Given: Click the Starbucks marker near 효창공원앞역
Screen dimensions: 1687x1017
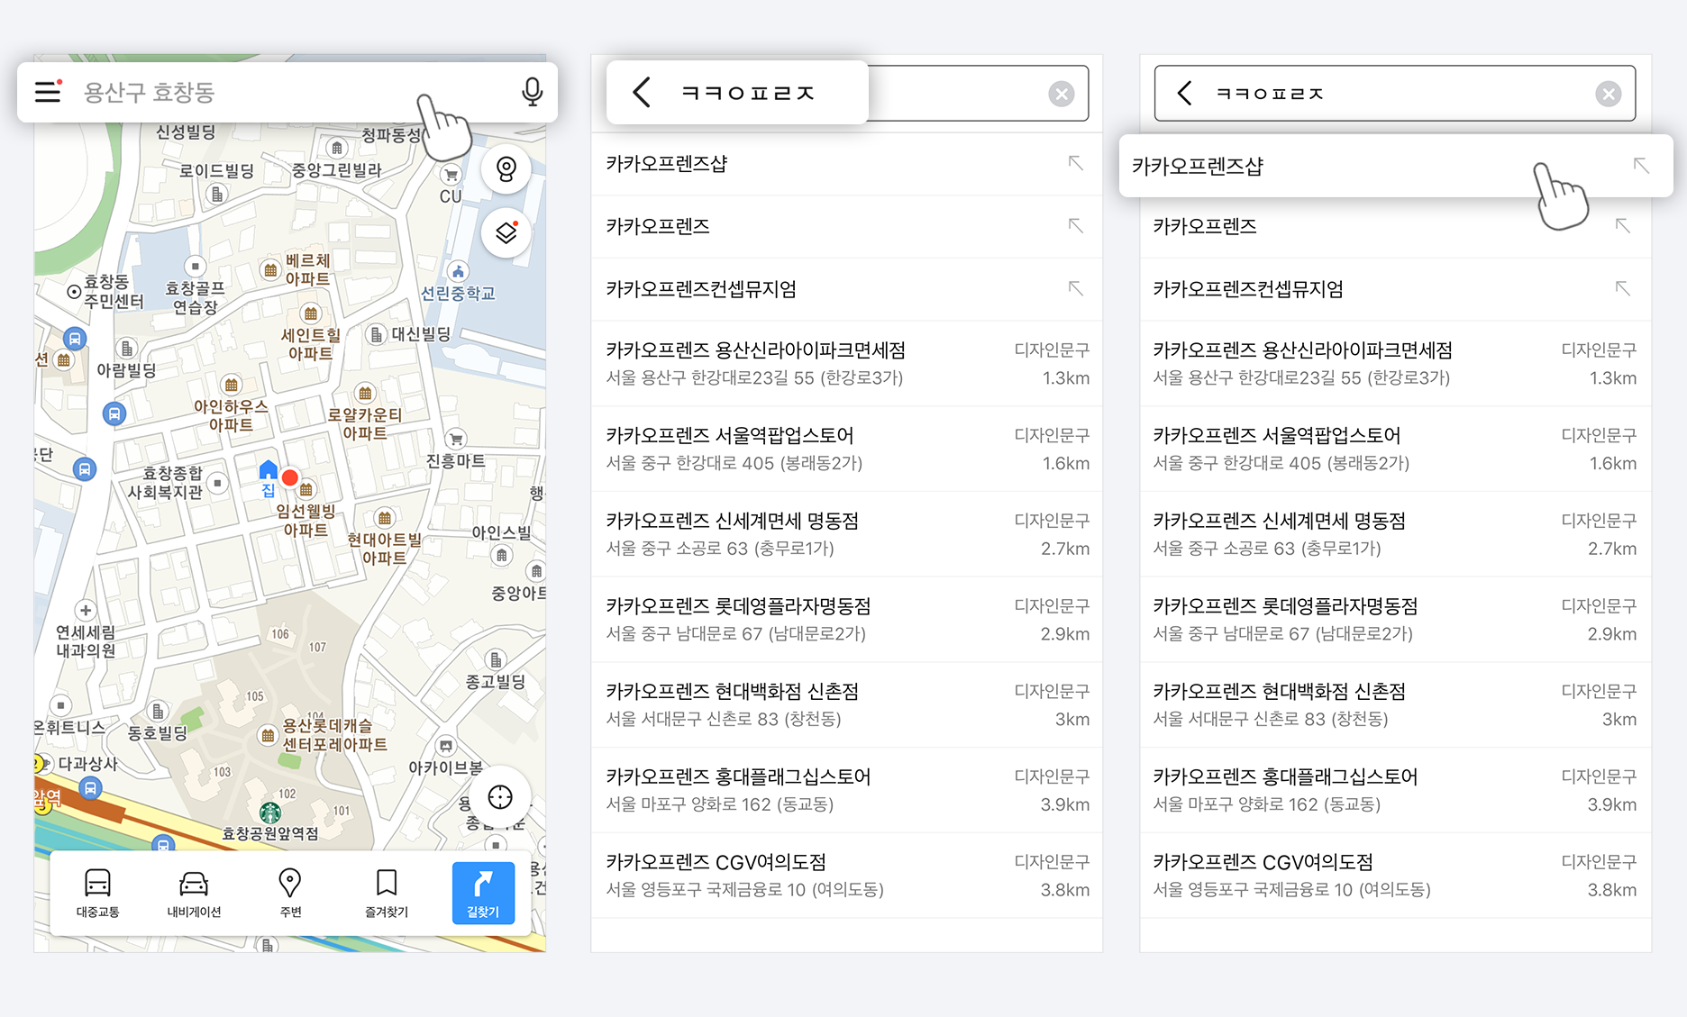Looking at the screenshot, I should pyautogui.click(x=269, y=813).
